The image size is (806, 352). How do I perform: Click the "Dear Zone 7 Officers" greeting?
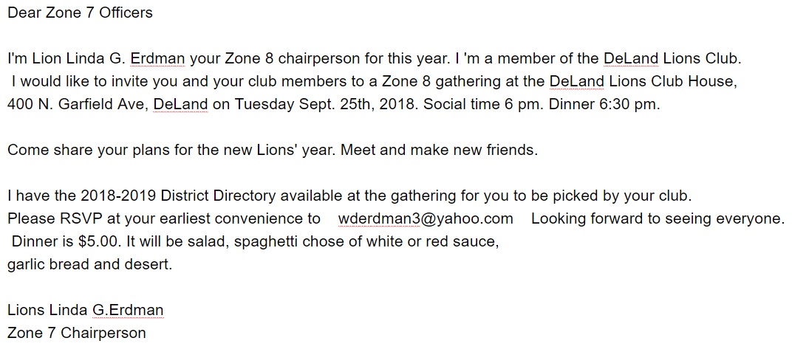click(81, 13)
